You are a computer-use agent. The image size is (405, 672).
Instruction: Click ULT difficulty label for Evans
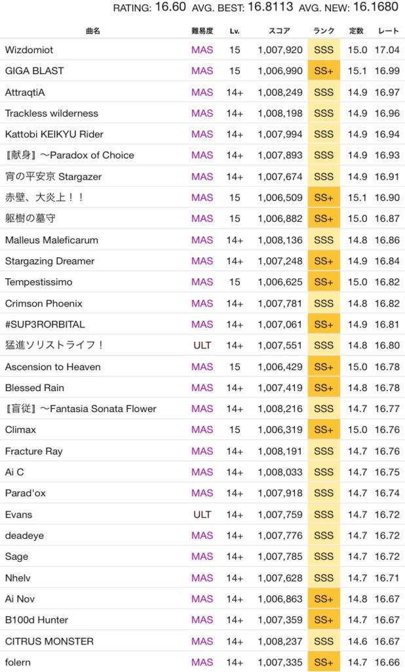(x=202, y=514)
